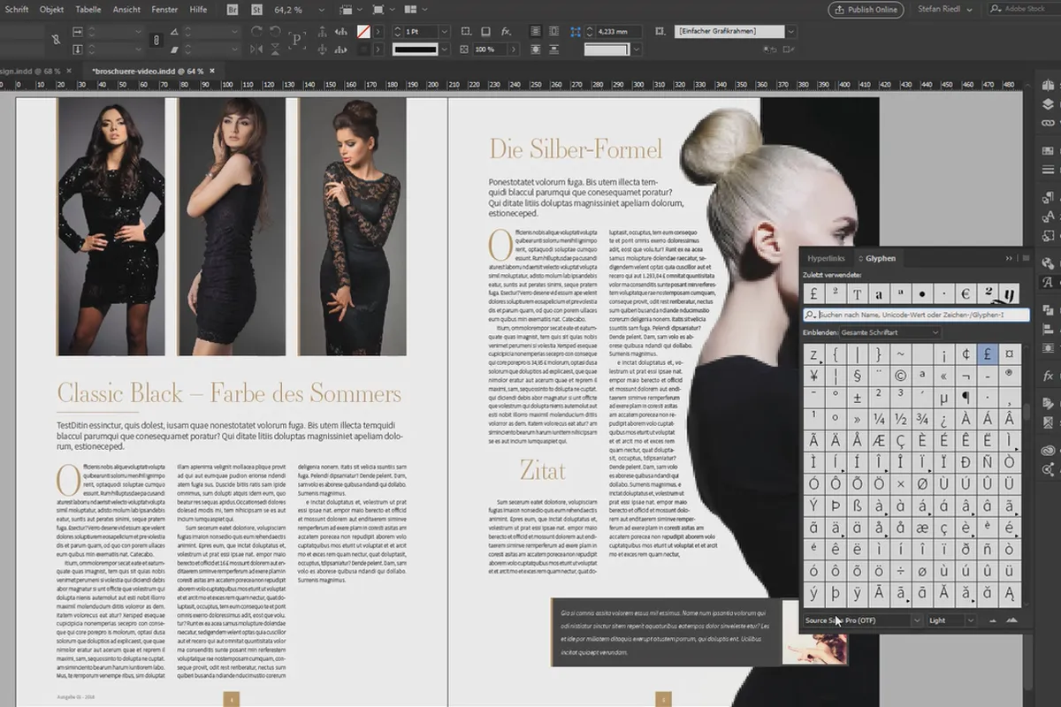1061x707 pixels.
Task: Open the Hilfe menu
Action: pyautogui.click(x=199, y=9)
